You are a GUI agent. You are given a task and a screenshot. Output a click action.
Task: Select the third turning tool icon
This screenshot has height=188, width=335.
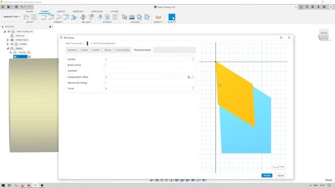[x=59, y=17]
